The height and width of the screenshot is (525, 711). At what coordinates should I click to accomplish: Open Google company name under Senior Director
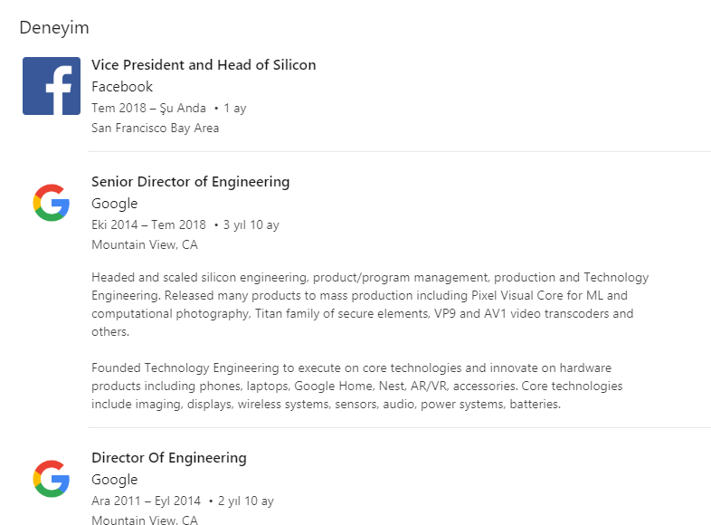pos(114,204)
